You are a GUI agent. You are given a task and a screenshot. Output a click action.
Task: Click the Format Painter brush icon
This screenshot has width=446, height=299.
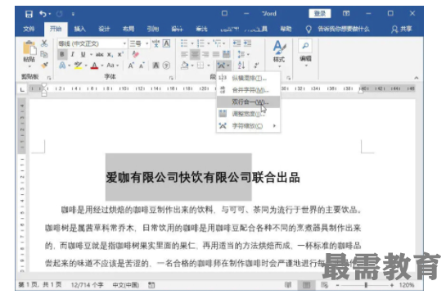pos(44,66)
